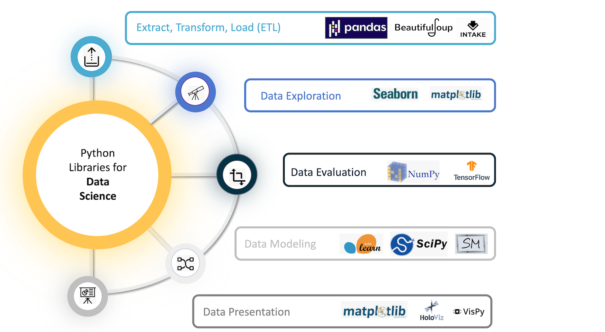Select the Data Modeling label

coord(280,244)
